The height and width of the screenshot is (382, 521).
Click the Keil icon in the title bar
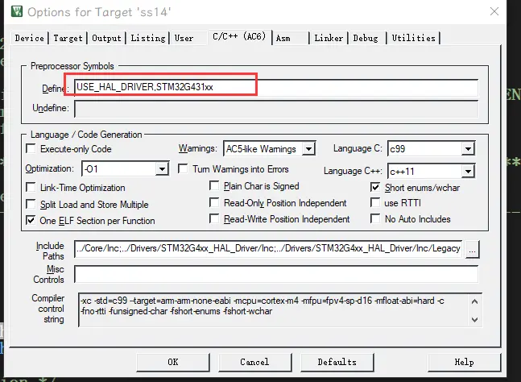click(x=14, y=12)
